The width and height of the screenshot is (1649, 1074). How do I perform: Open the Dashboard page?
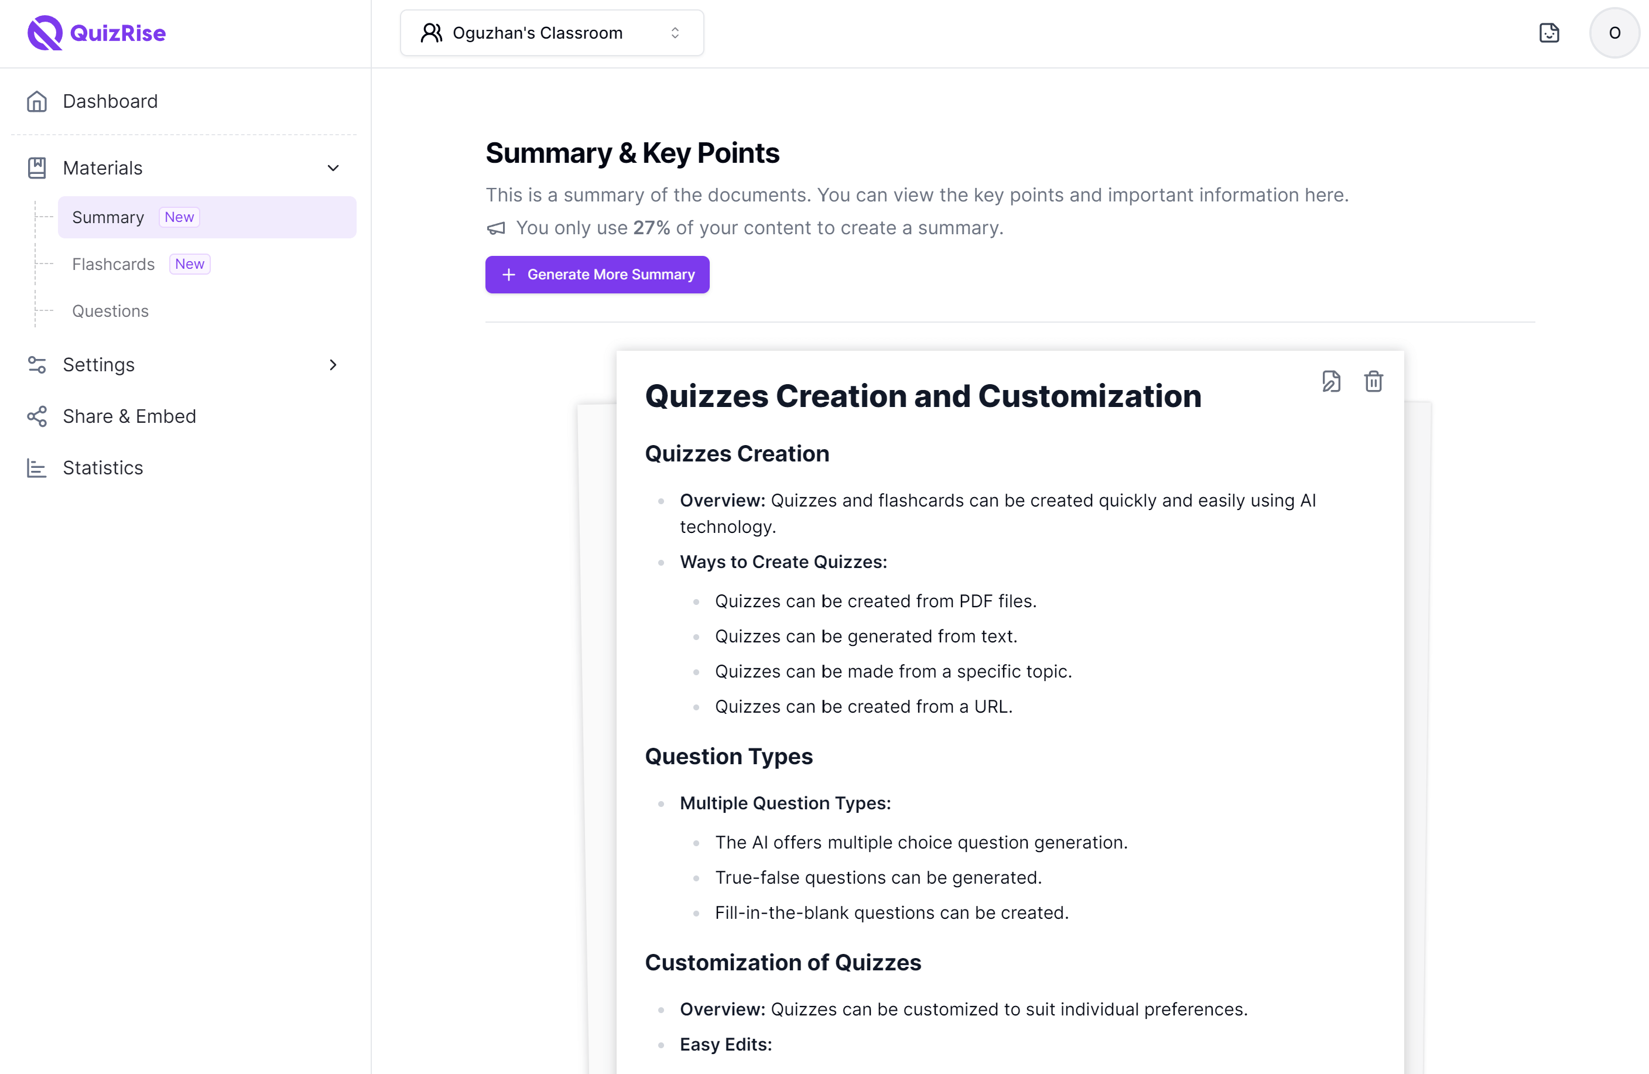(110, 101)
